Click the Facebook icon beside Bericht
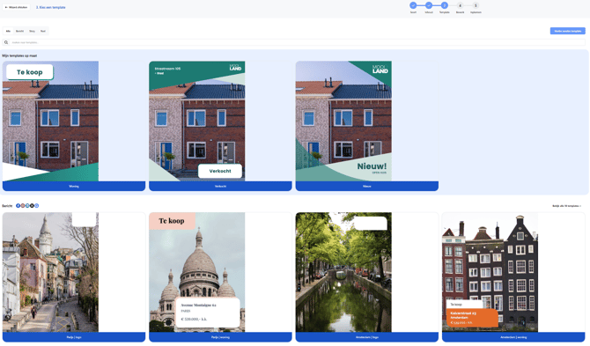The width and height of the screenshot is (590, 346). tap(18, 206)
